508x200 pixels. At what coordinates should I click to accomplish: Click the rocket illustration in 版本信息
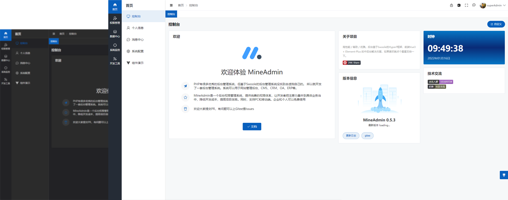point(379,100)
